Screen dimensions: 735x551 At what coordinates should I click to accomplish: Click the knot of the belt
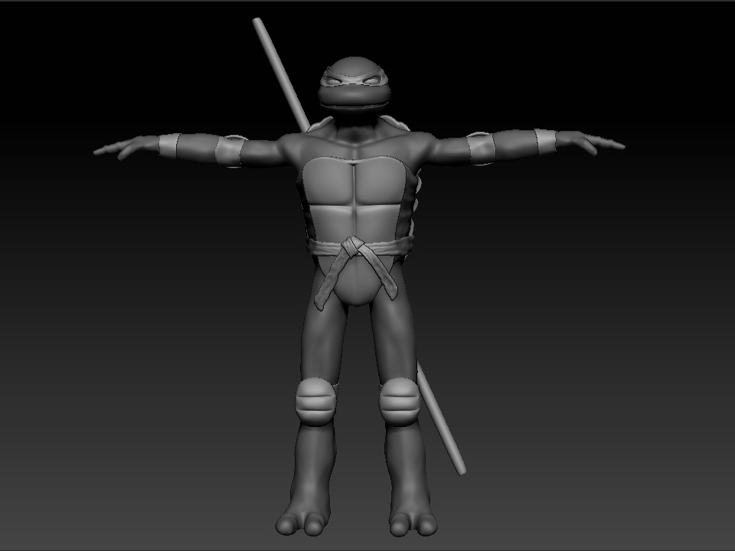coord(353,246)
